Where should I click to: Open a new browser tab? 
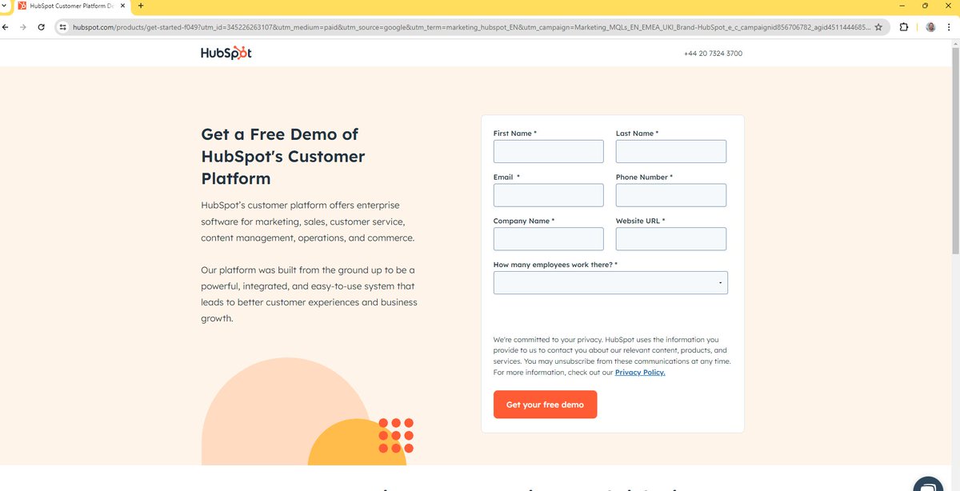pos(140,6)
